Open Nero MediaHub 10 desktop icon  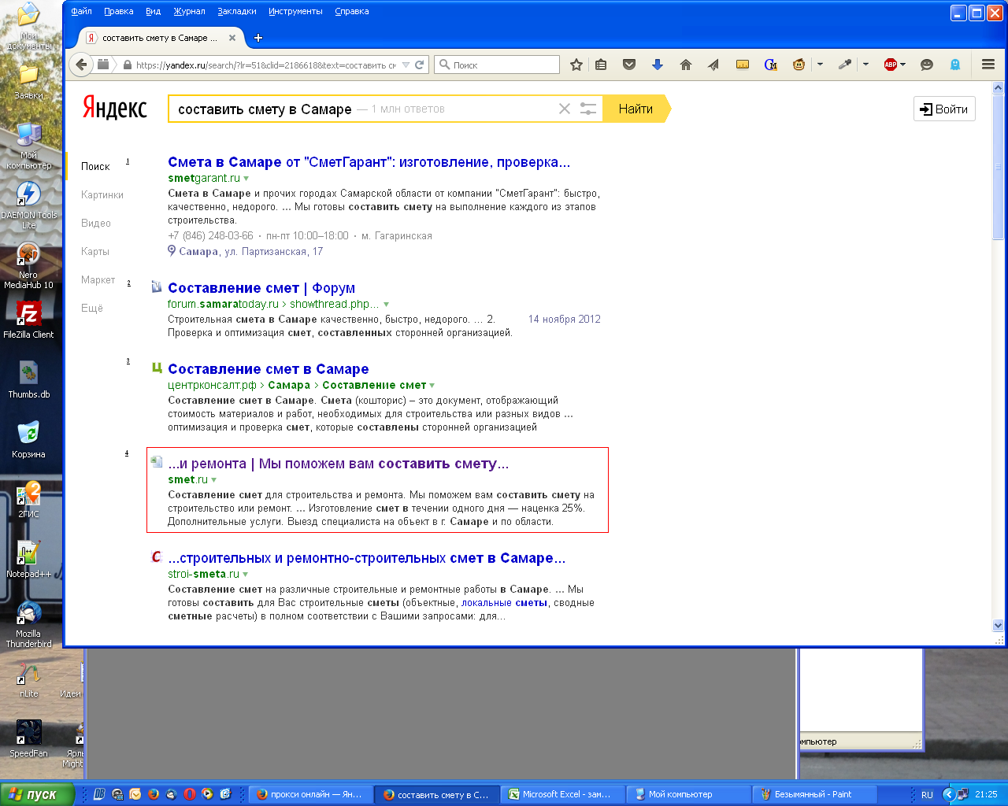(28, 265)
